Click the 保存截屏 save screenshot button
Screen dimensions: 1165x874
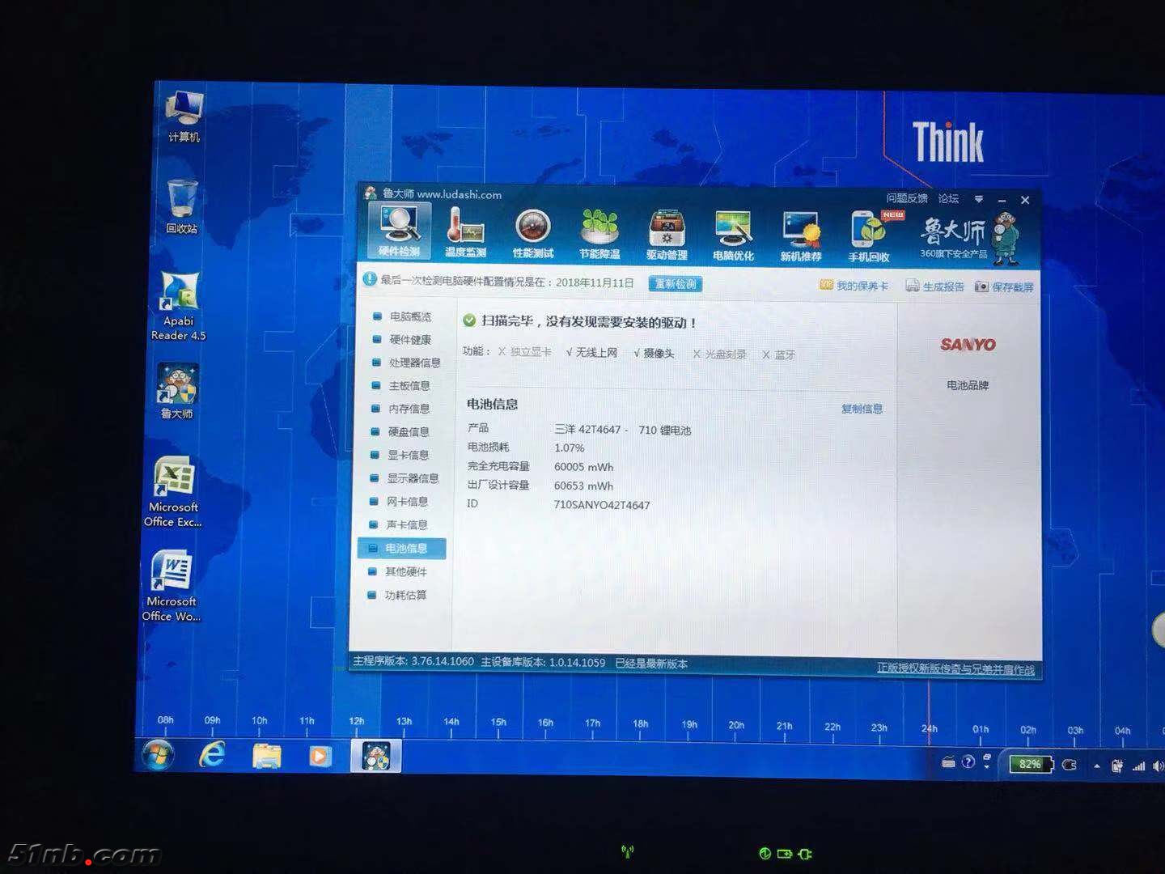[1004, 287]
